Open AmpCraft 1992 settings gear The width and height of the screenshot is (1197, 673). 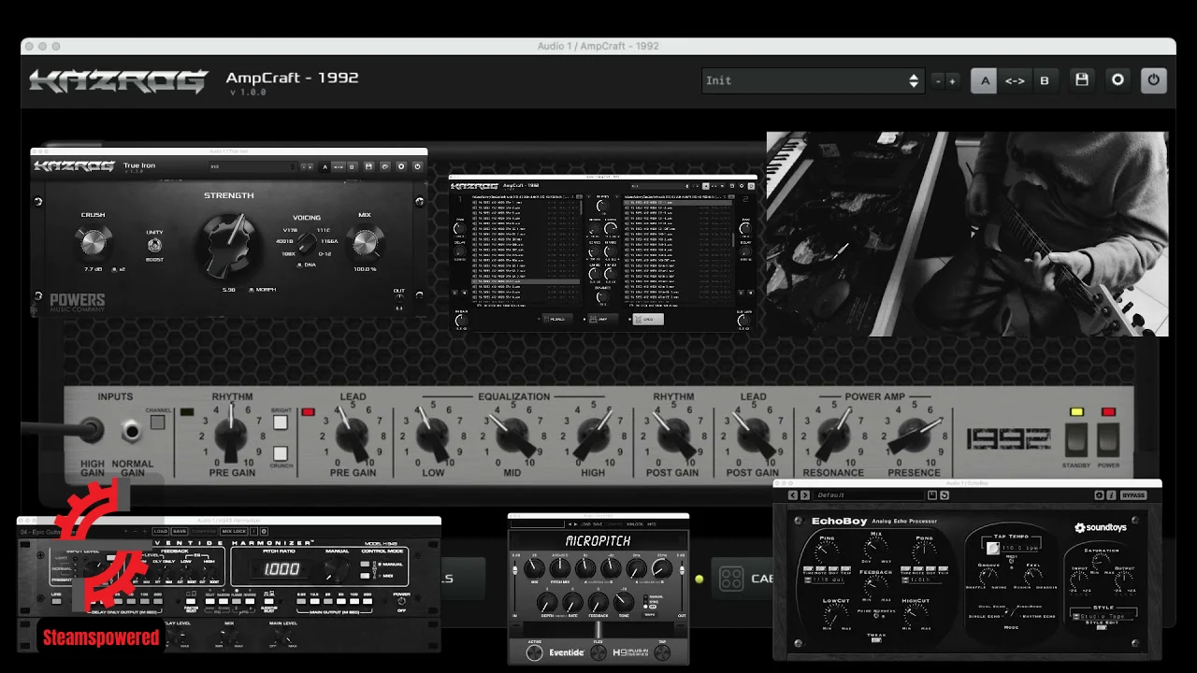click(1118, 80)
